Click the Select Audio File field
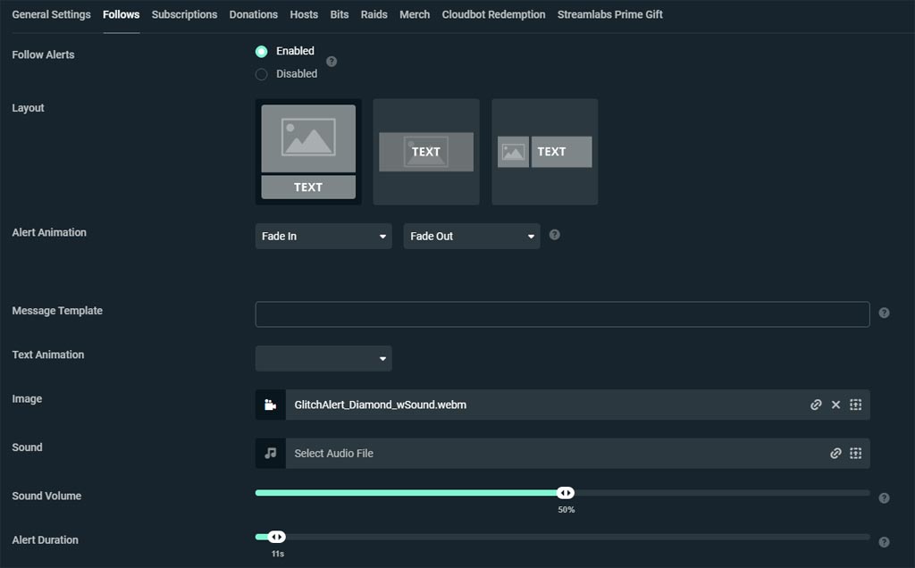The width and height of the screenshot is (915, 568). tap(563, 453)
